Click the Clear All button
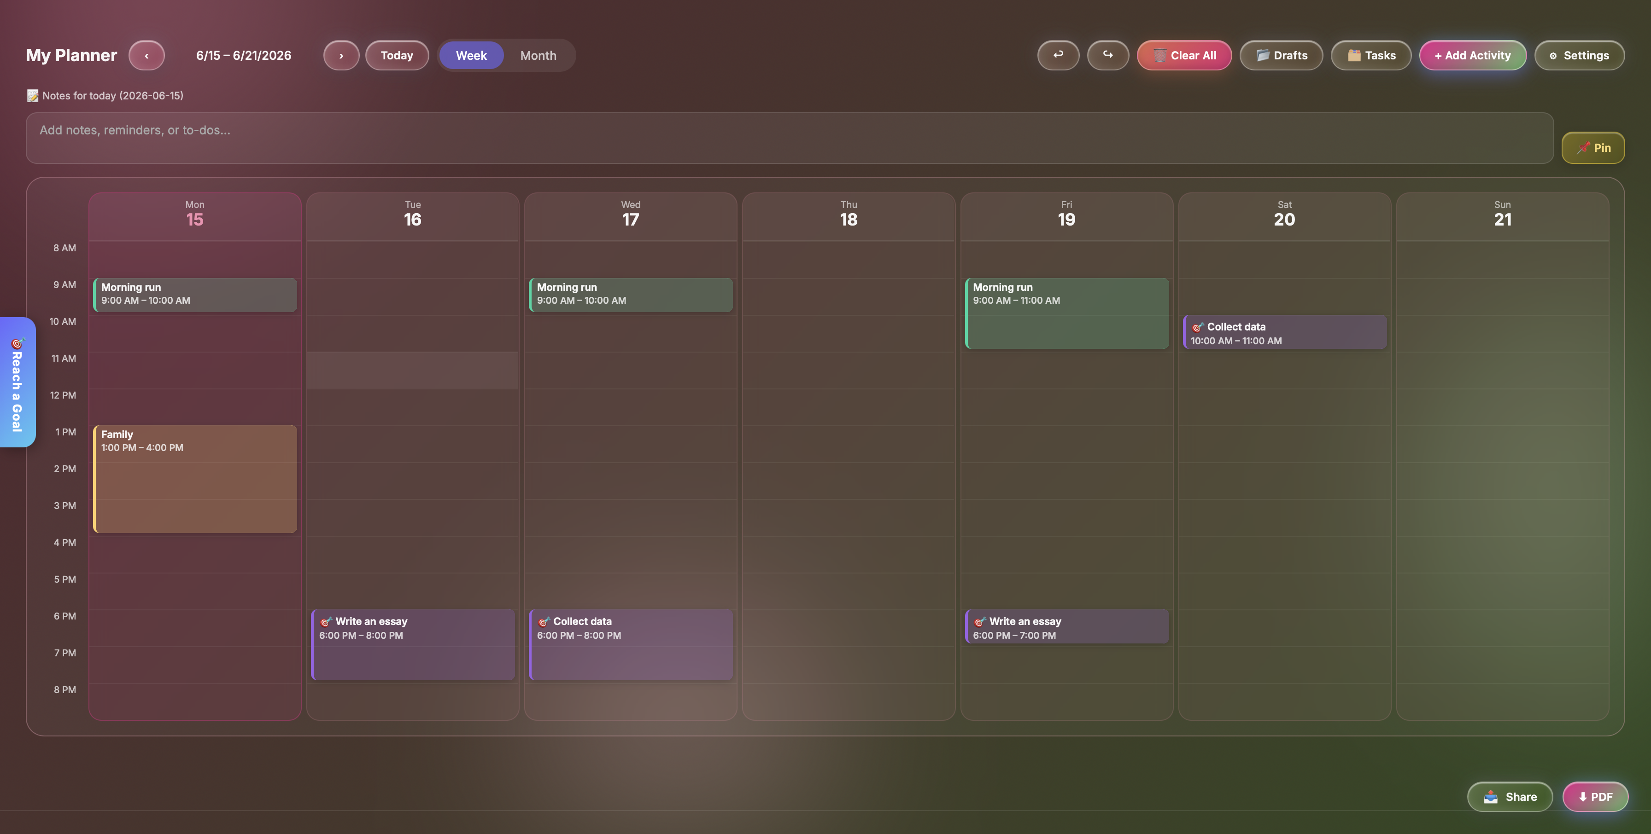Image resolution: width=1651 pixels, height=834 pixels. click(x=1184, y=56)
